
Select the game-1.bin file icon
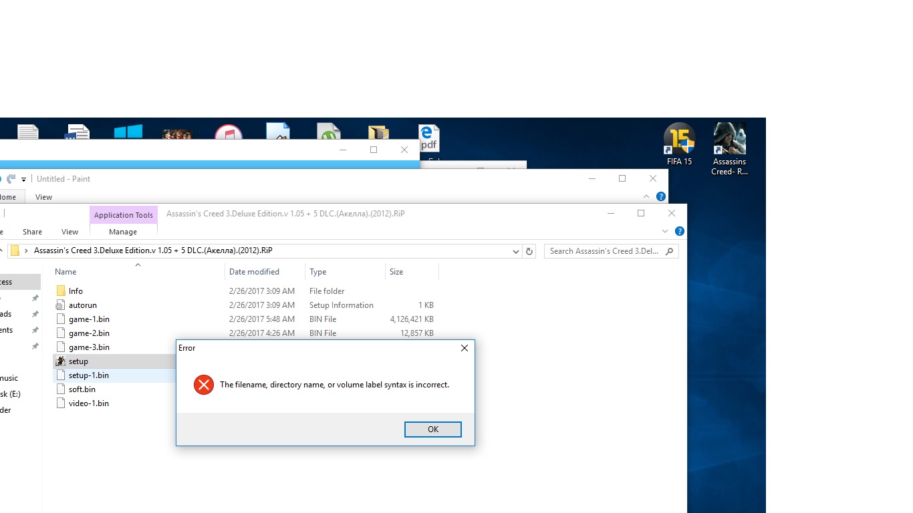(61, 319)
